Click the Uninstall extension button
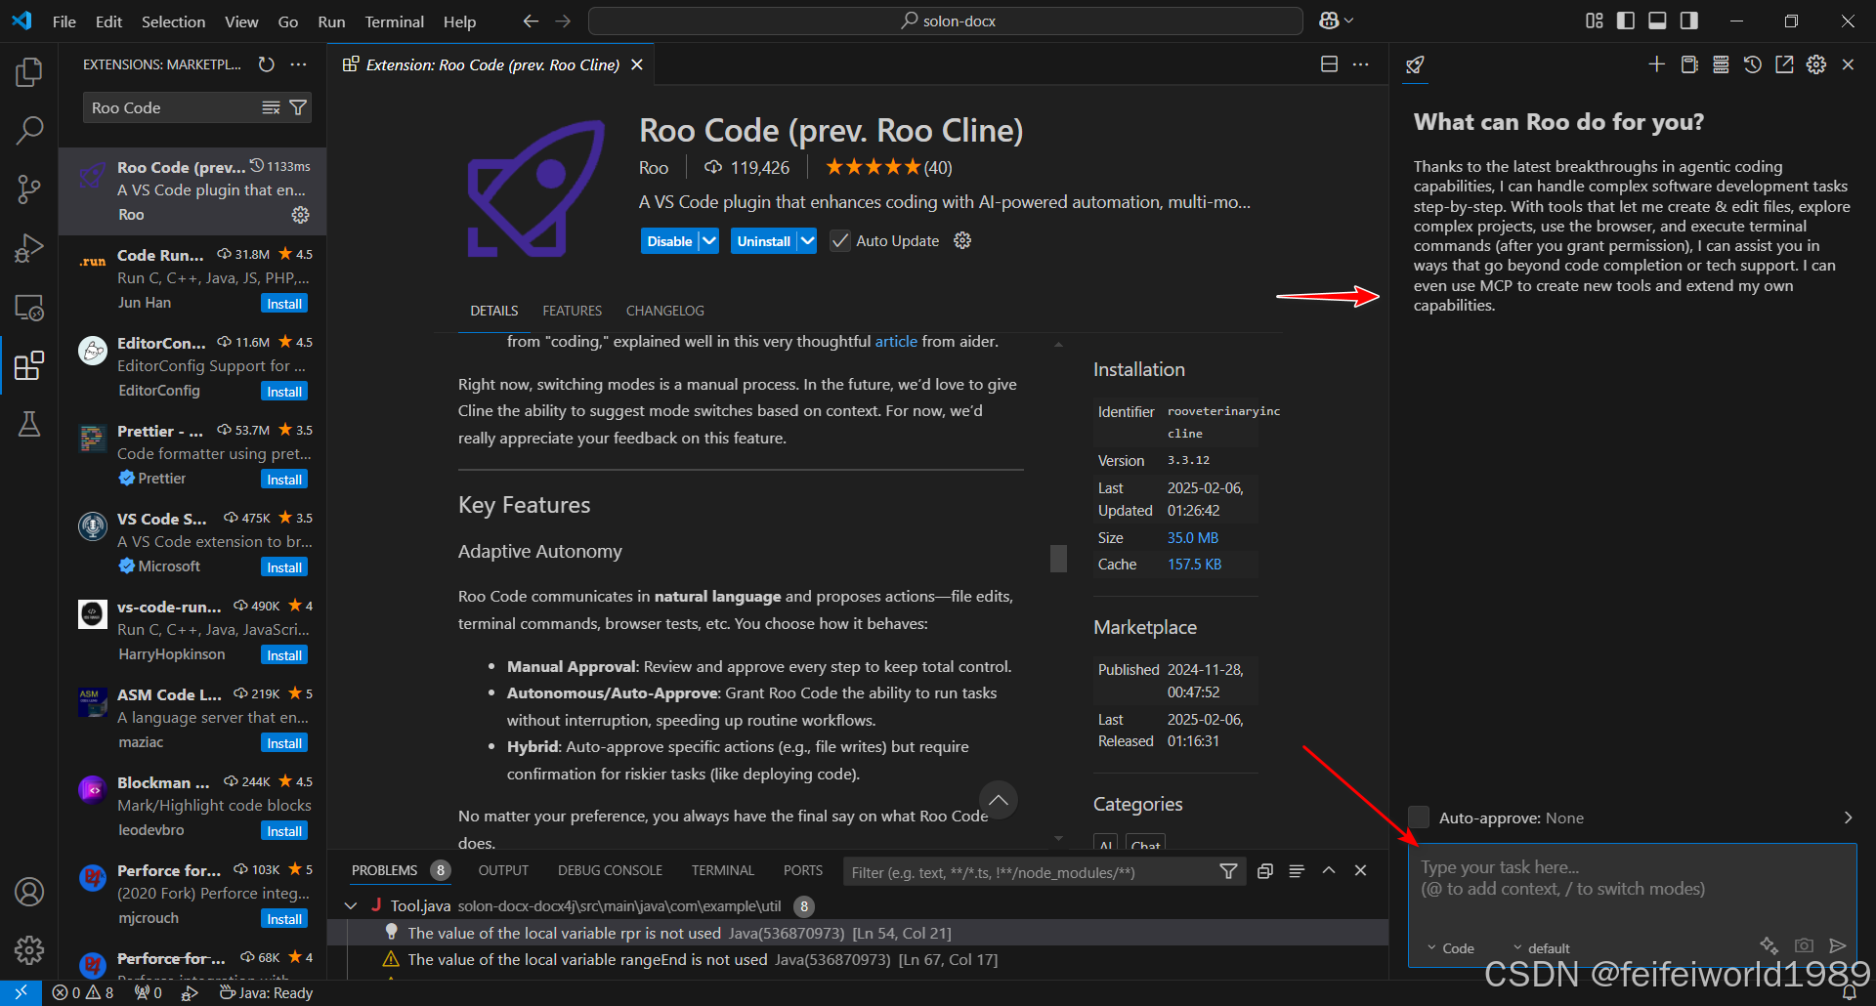1876x1006 pixels. [x=763, y=241]
